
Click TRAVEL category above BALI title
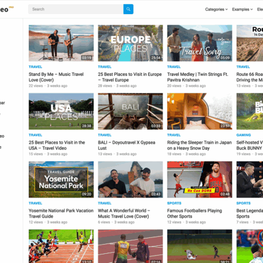105,135
